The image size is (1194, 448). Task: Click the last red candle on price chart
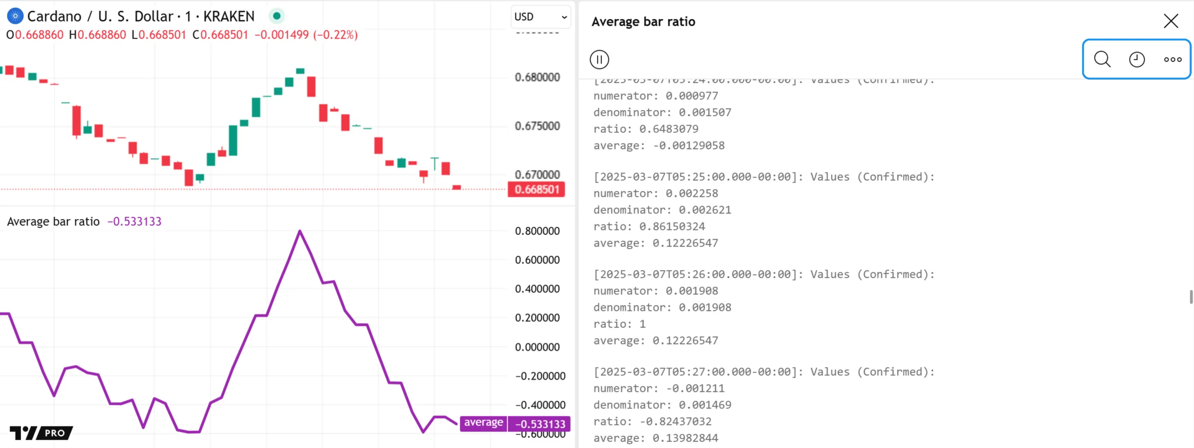pyautogui.click(x=457, y=187)
